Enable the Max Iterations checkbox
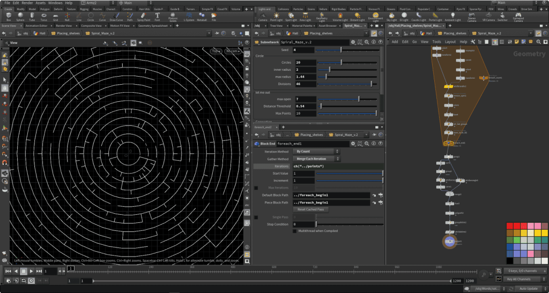The height and width of the screenshot is (293, 549). click(256, 188)
